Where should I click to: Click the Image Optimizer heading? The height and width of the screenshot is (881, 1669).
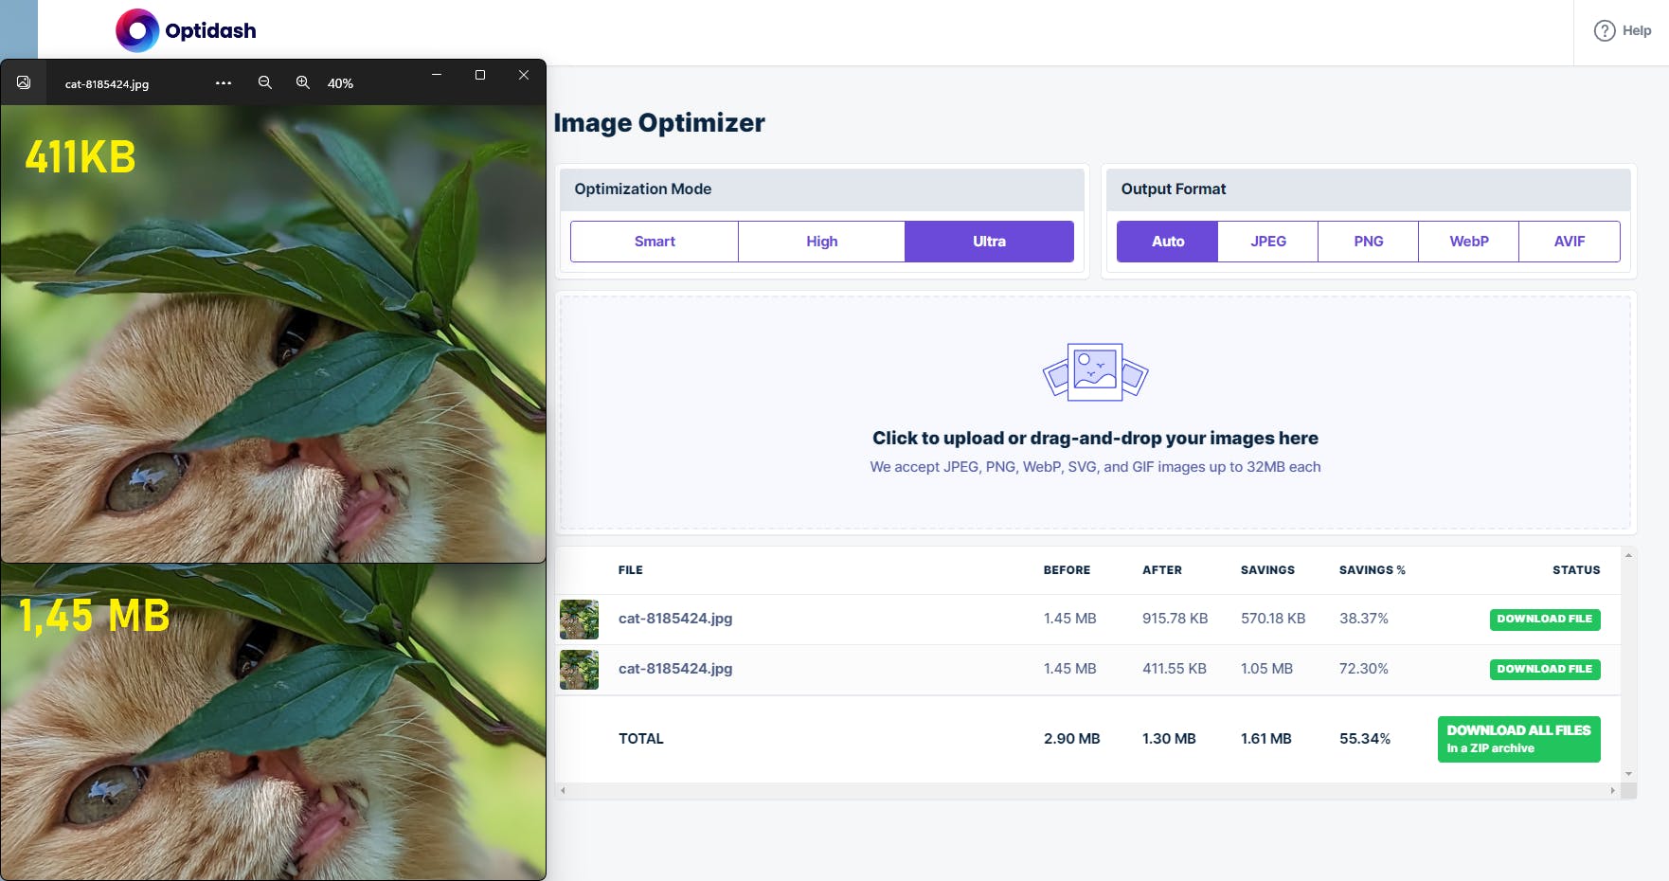click(659, 123)
